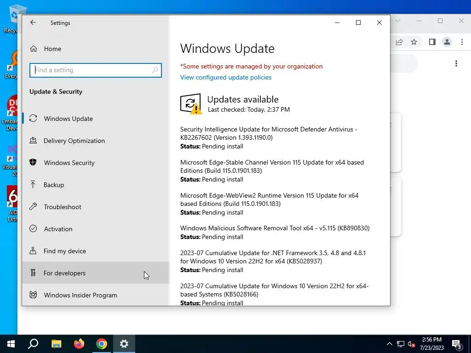Open Delivery Optimization settings

coord(96,141)
